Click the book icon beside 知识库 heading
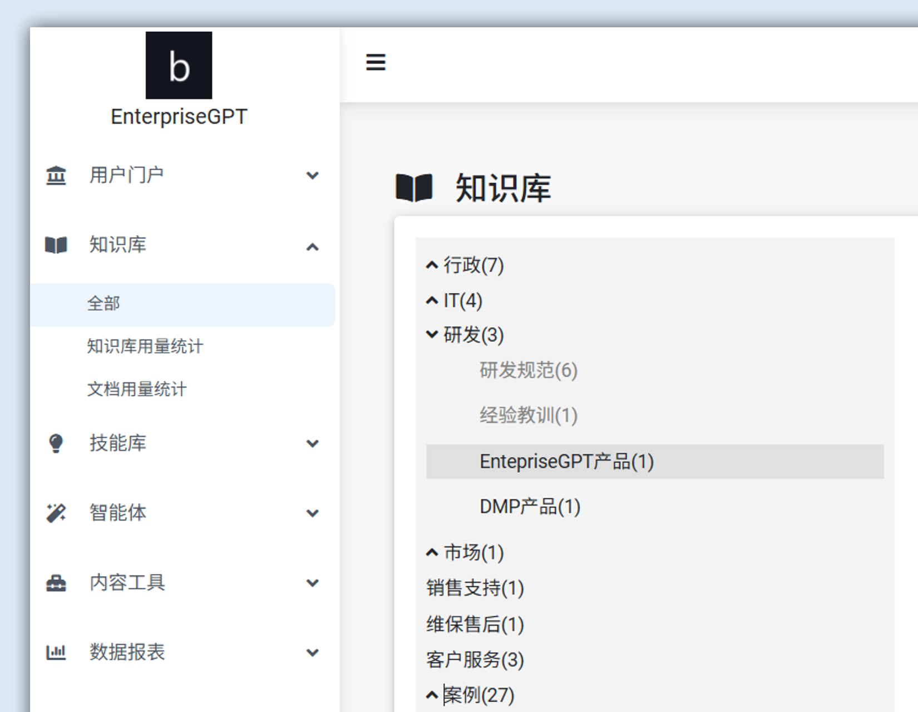Viewport: 918px width, 712px height. (x=414, y=188)
